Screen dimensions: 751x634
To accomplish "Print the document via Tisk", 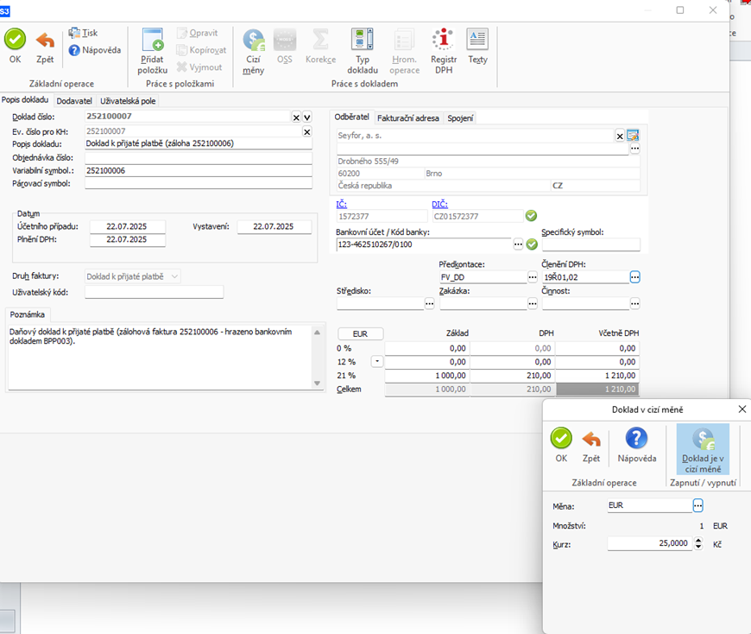I will (x=83, y=33).
